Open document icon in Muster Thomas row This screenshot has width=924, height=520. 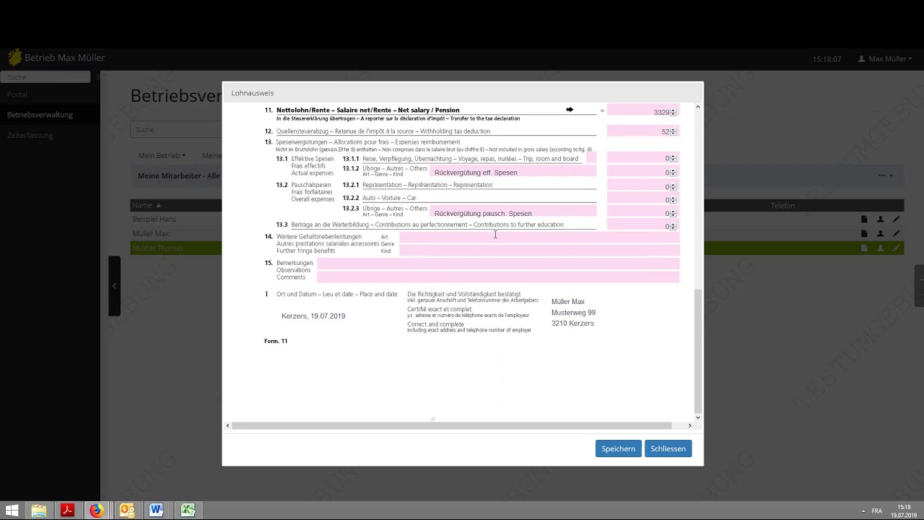click(864, 248)
